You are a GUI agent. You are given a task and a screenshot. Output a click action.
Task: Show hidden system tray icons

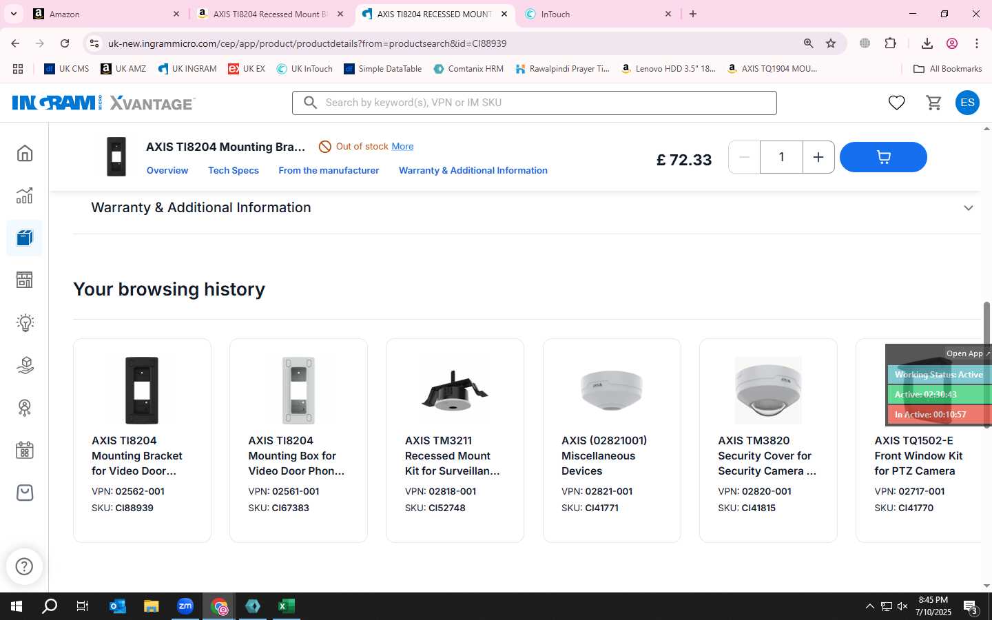(869, 606)
